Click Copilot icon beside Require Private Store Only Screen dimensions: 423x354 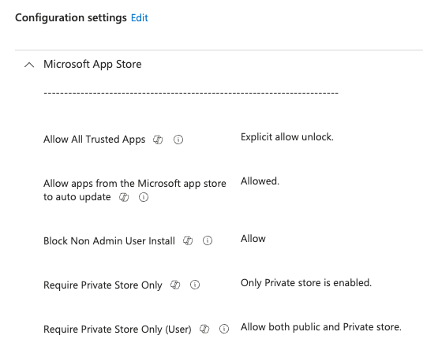pos(175,285)
